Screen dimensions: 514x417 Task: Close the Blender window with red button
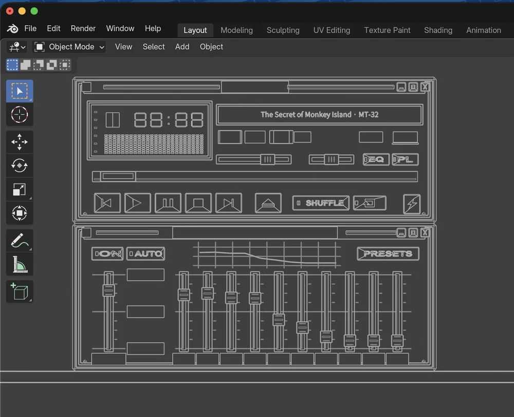(x=10, y=11)
